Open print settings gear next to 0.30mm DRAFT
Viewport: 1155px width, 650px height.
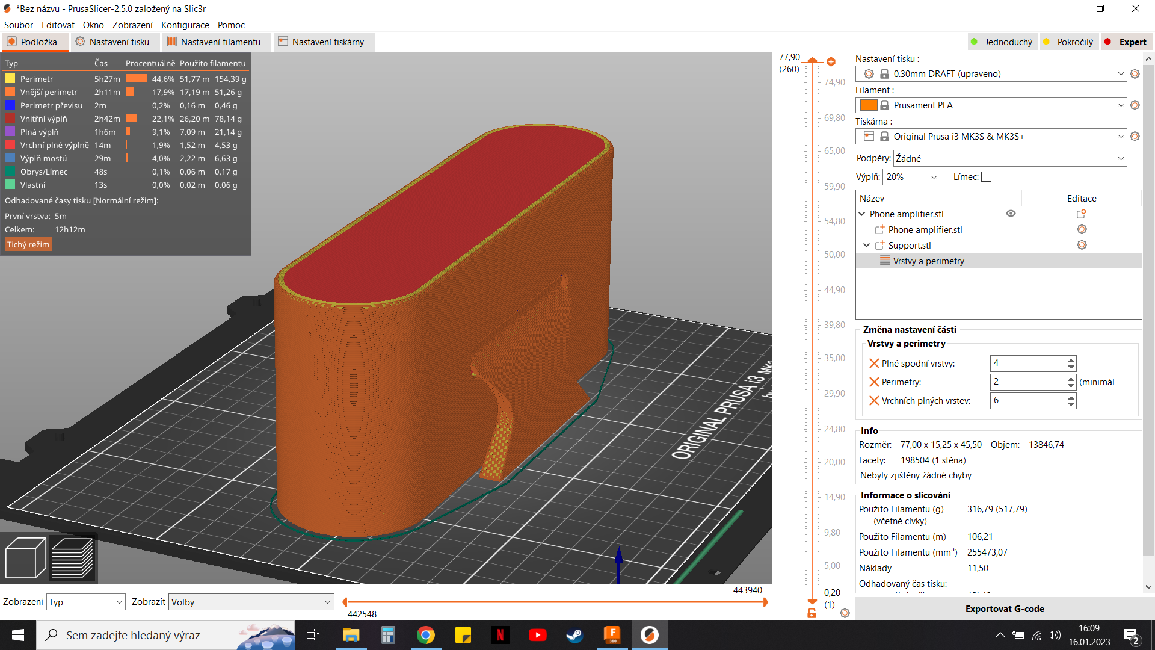coord(1135,73)
